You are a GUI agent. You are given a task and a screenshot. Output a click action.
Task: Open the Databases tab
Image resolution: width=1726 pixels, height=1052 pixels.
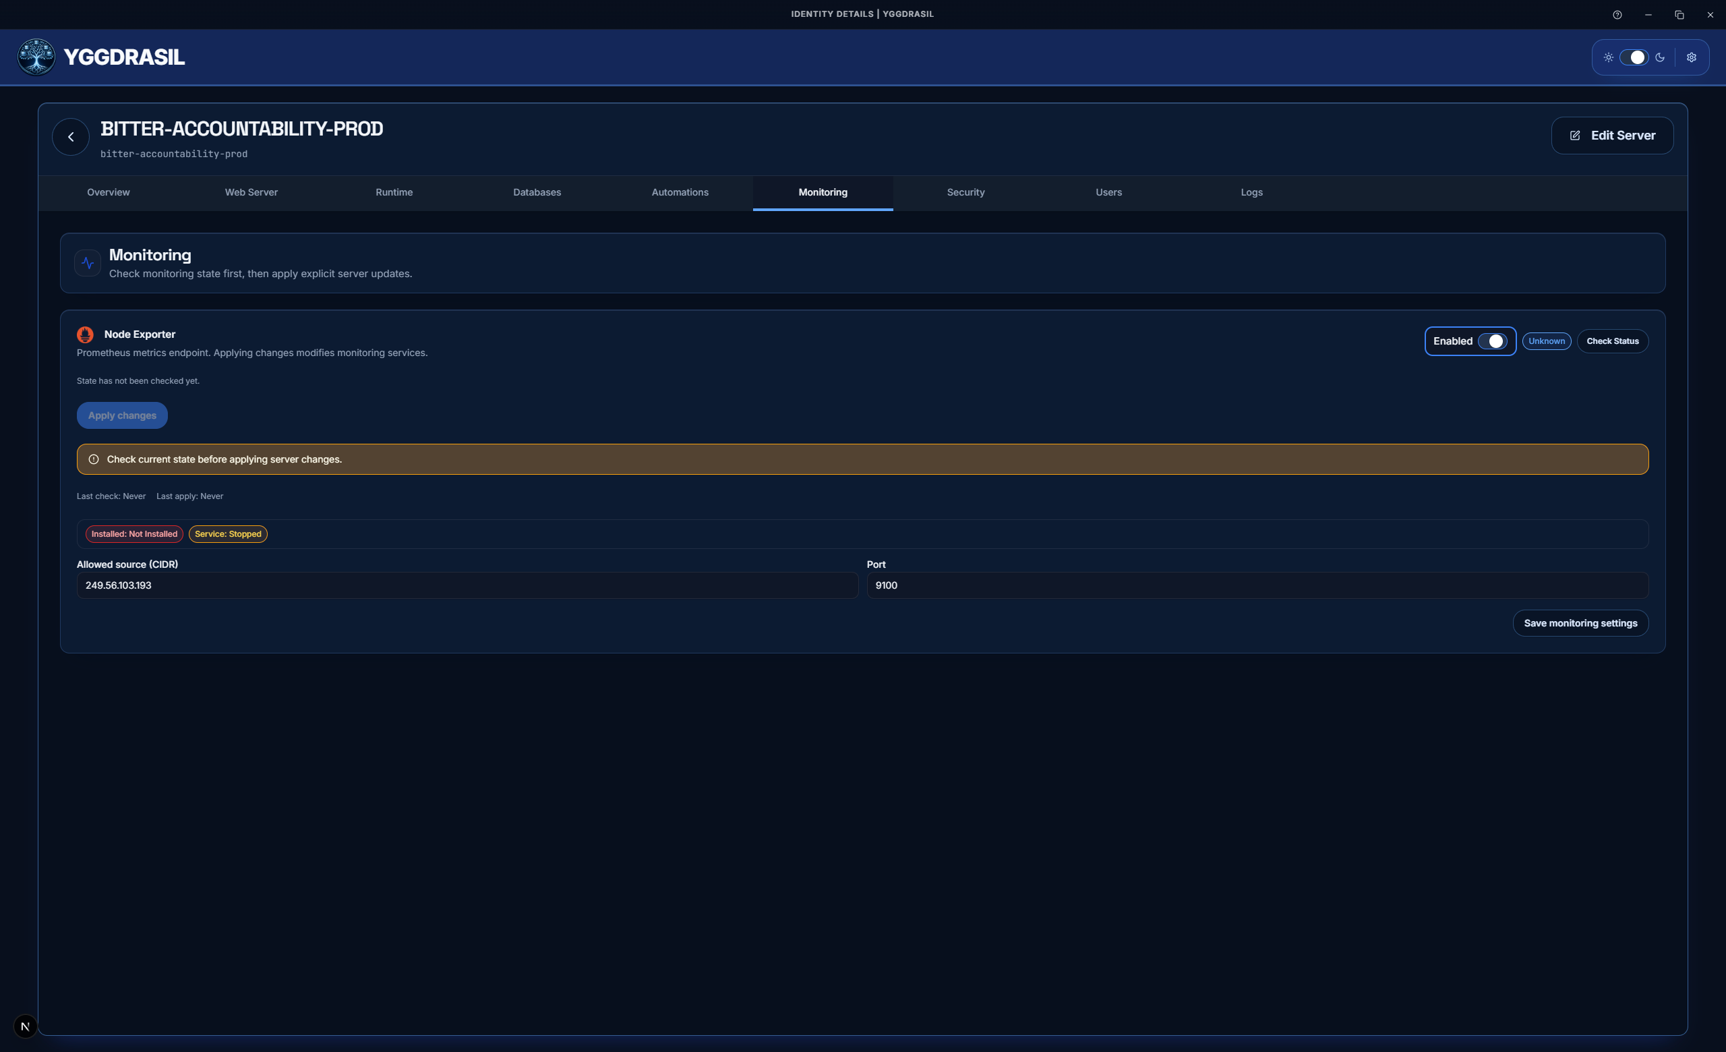[x=537, y=192]
